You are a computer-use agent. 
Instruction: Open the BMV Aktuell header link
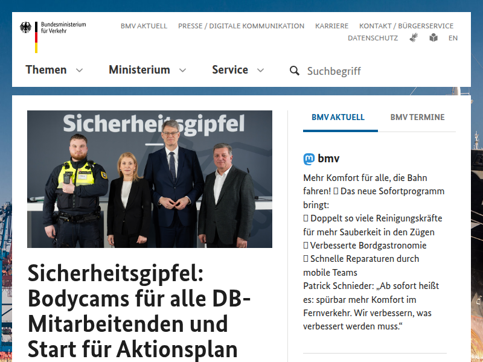pos(144,26)
